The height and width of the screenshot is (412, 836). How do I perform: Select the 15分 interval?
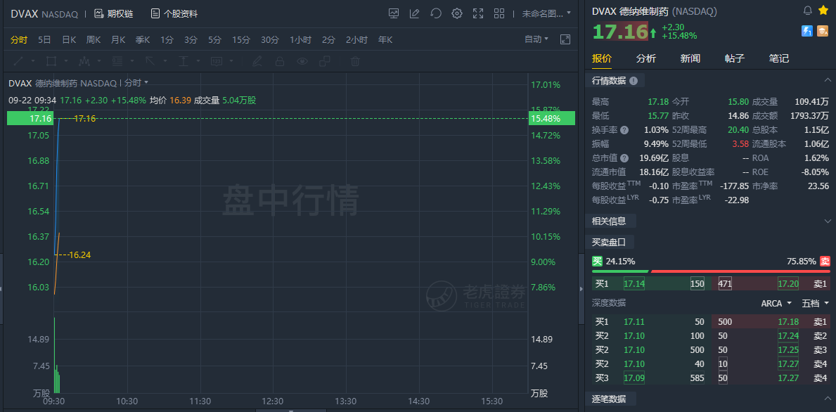coord(240,39)
